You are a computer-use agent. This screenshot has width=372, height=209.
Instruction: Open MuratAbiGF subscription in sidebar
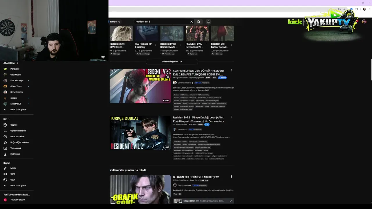click(x=16, y=104)
